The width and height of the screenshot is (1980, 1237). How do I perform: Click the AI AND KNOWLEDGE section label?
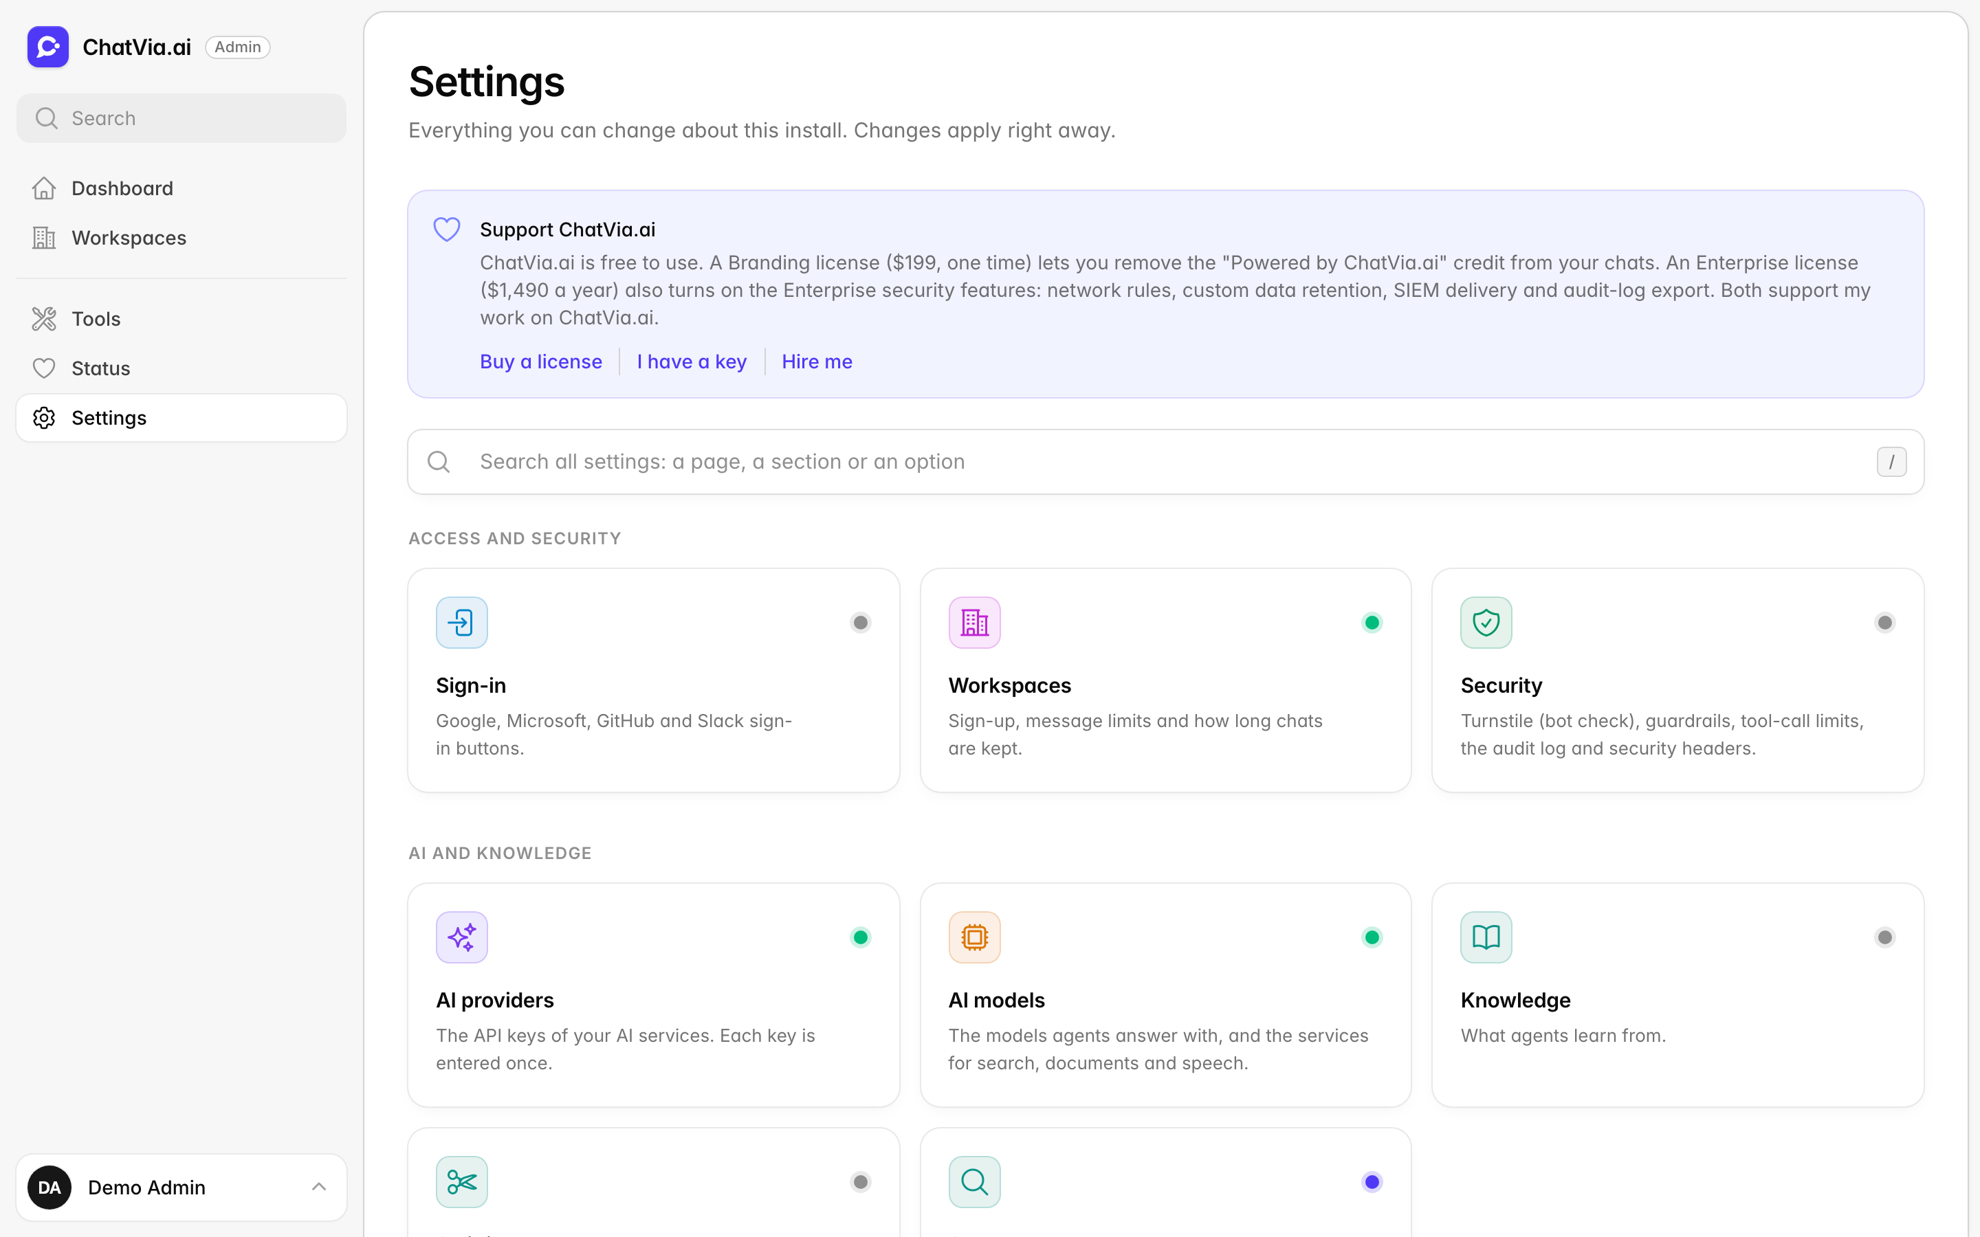click(500, 854)
